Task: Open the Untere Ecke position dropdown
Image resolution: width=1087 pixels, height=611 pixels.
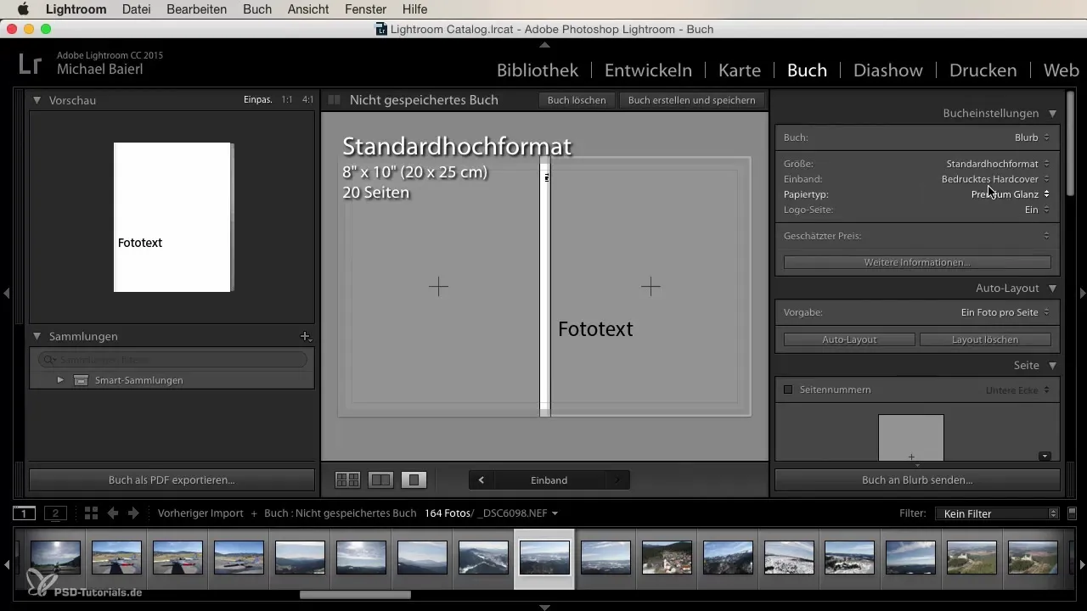Action: (x=1018, y=390)
